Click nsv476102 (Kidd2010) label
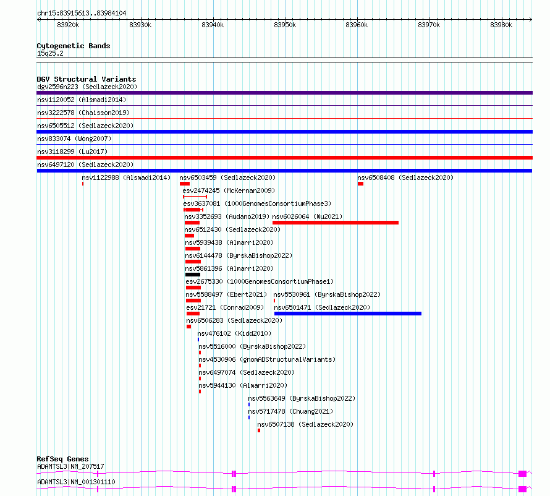The image size is (550, 496). click(x=234, y=333)
